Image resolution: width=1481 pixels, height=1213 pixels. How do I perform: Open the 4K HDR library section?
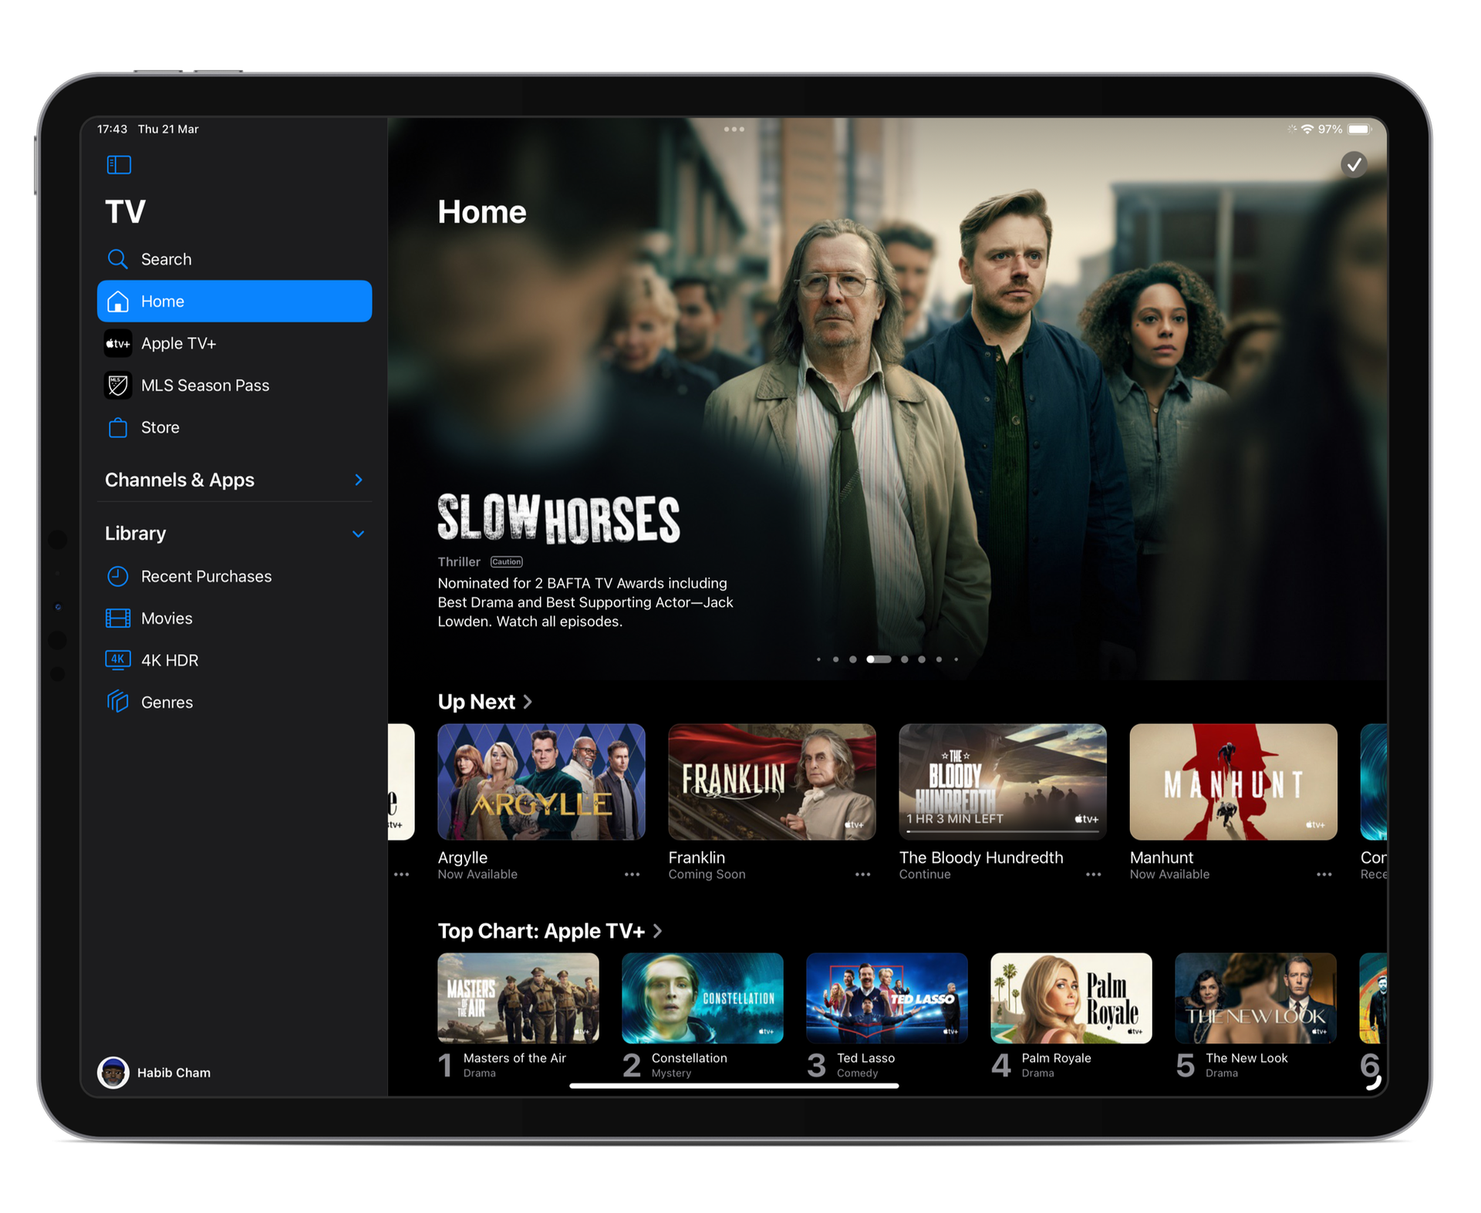tap(117, 660)
